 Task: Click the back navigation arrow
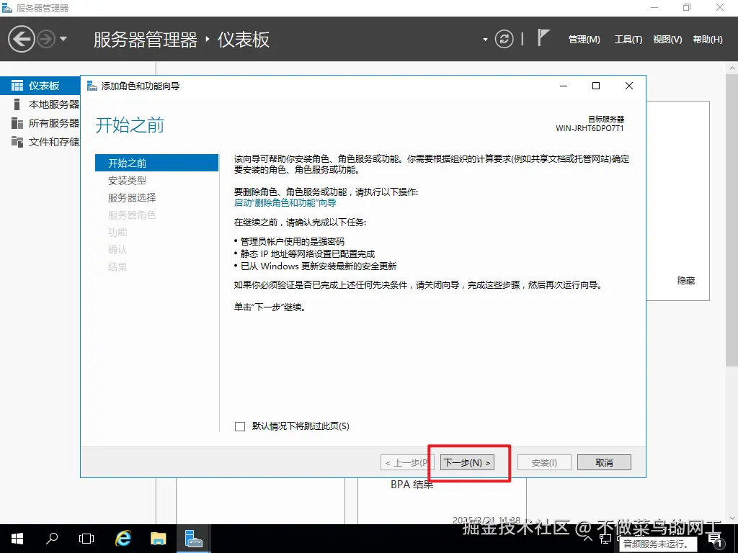tap(21, 37)
